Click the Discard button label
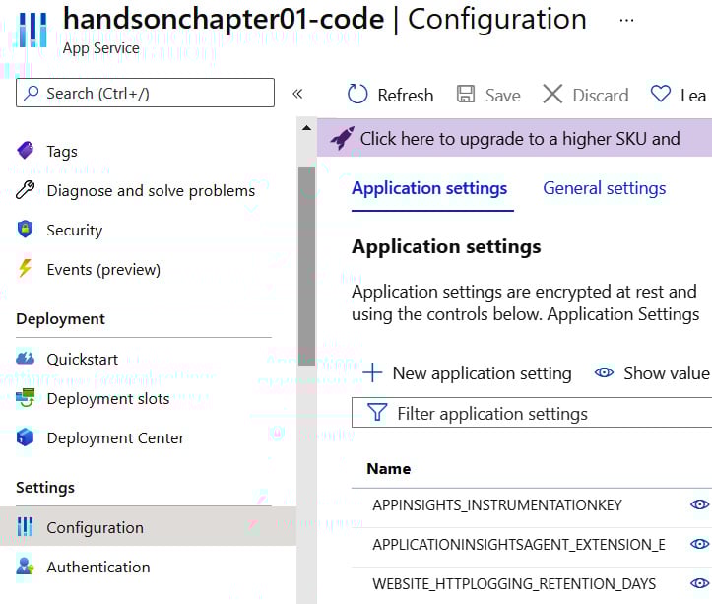This screenshot has height=604, width=712. pyautogui.click(x=601, y=96)
